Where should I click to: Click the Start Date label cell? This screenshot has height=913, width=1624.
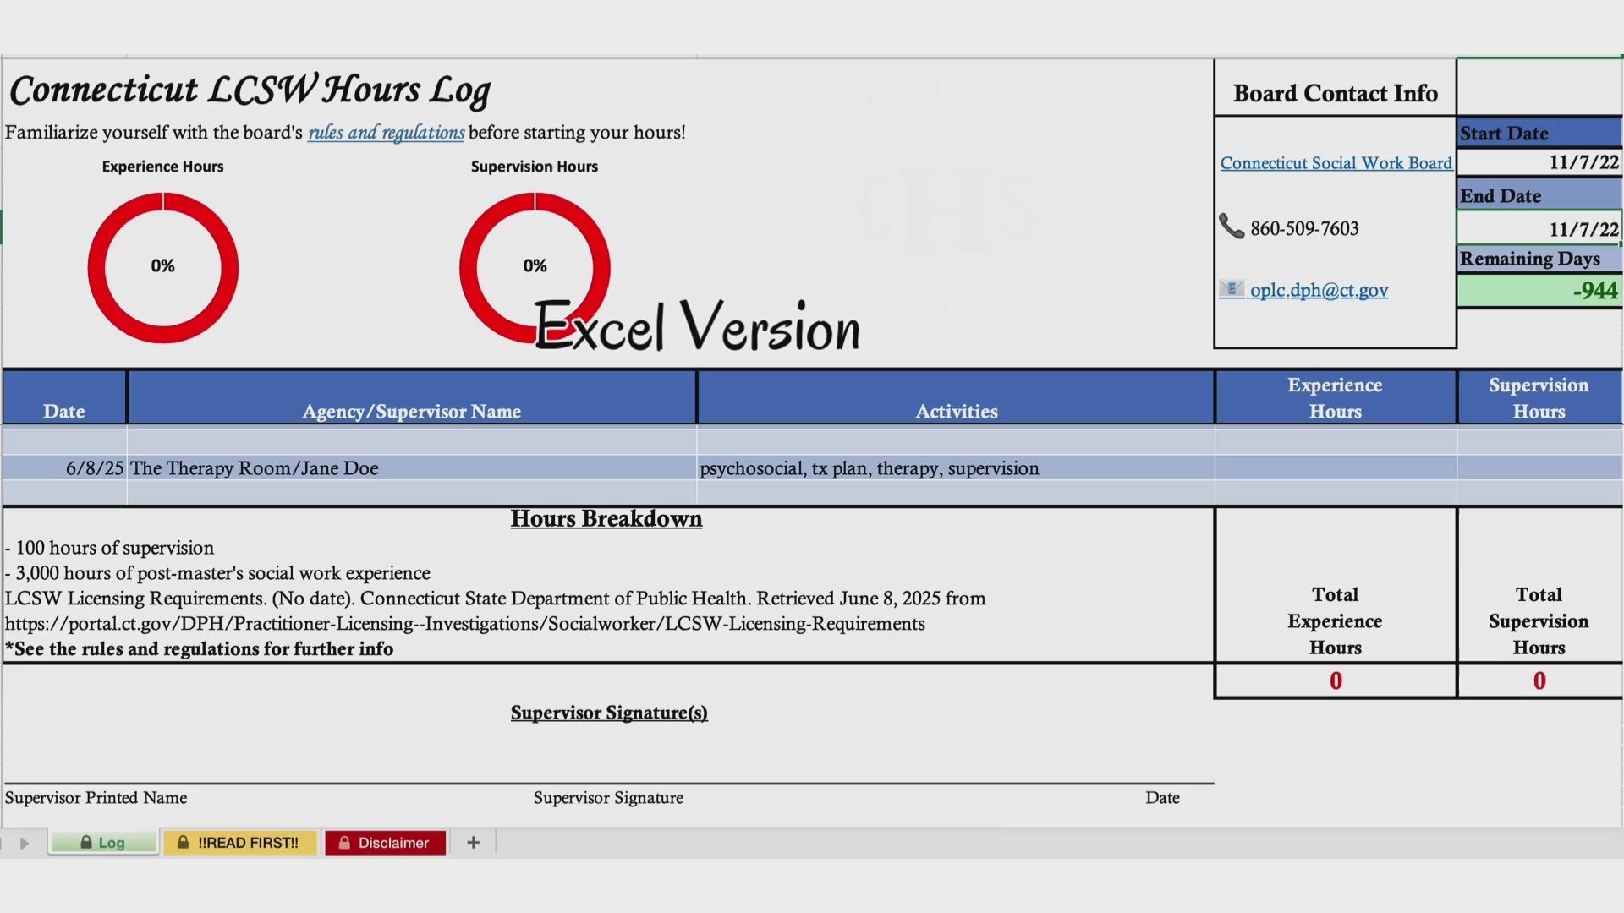pos(1539,133)
